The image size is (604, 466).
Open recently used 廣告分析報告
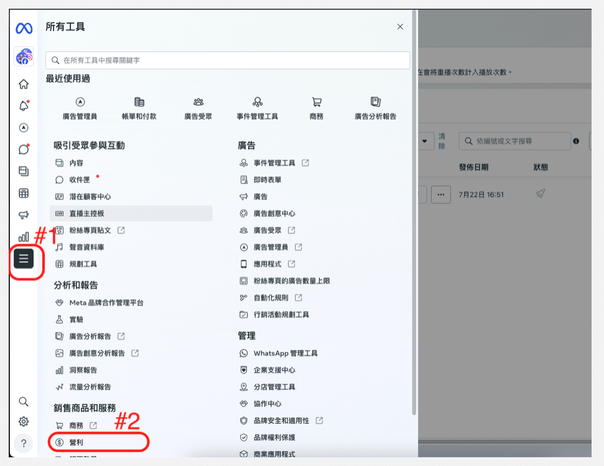pyautogui.click(x=376, y=109)
